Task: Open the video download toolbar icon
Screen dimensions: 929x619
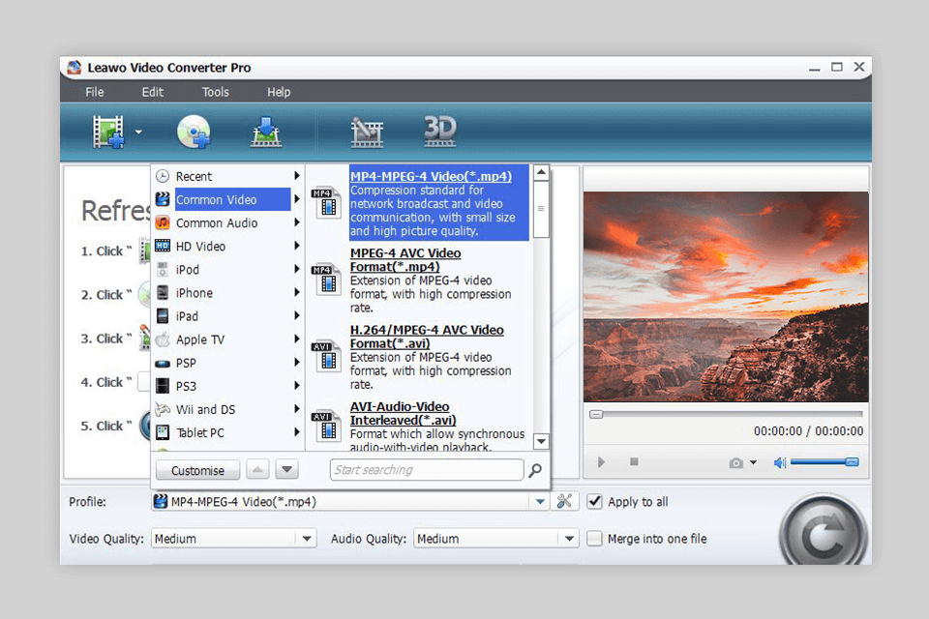Action: point(265,132)
